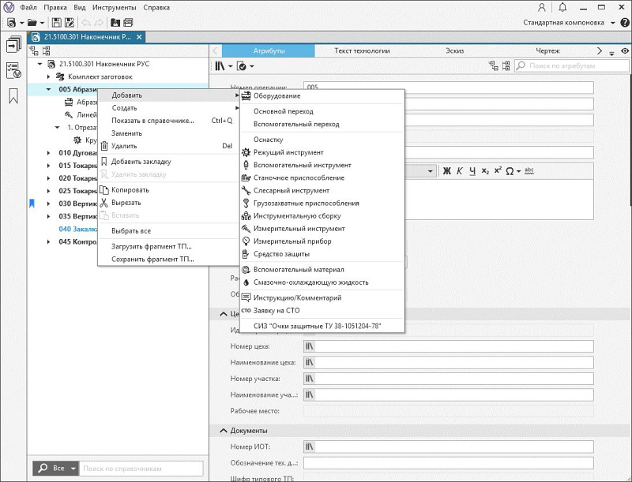
Task: Choose Режущий инструмент from the submenu
Action: point(288,152)
